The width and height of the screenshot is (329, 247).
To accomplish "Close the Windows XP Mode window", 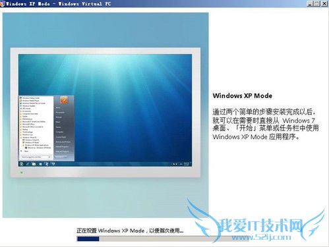I will 324,3.
